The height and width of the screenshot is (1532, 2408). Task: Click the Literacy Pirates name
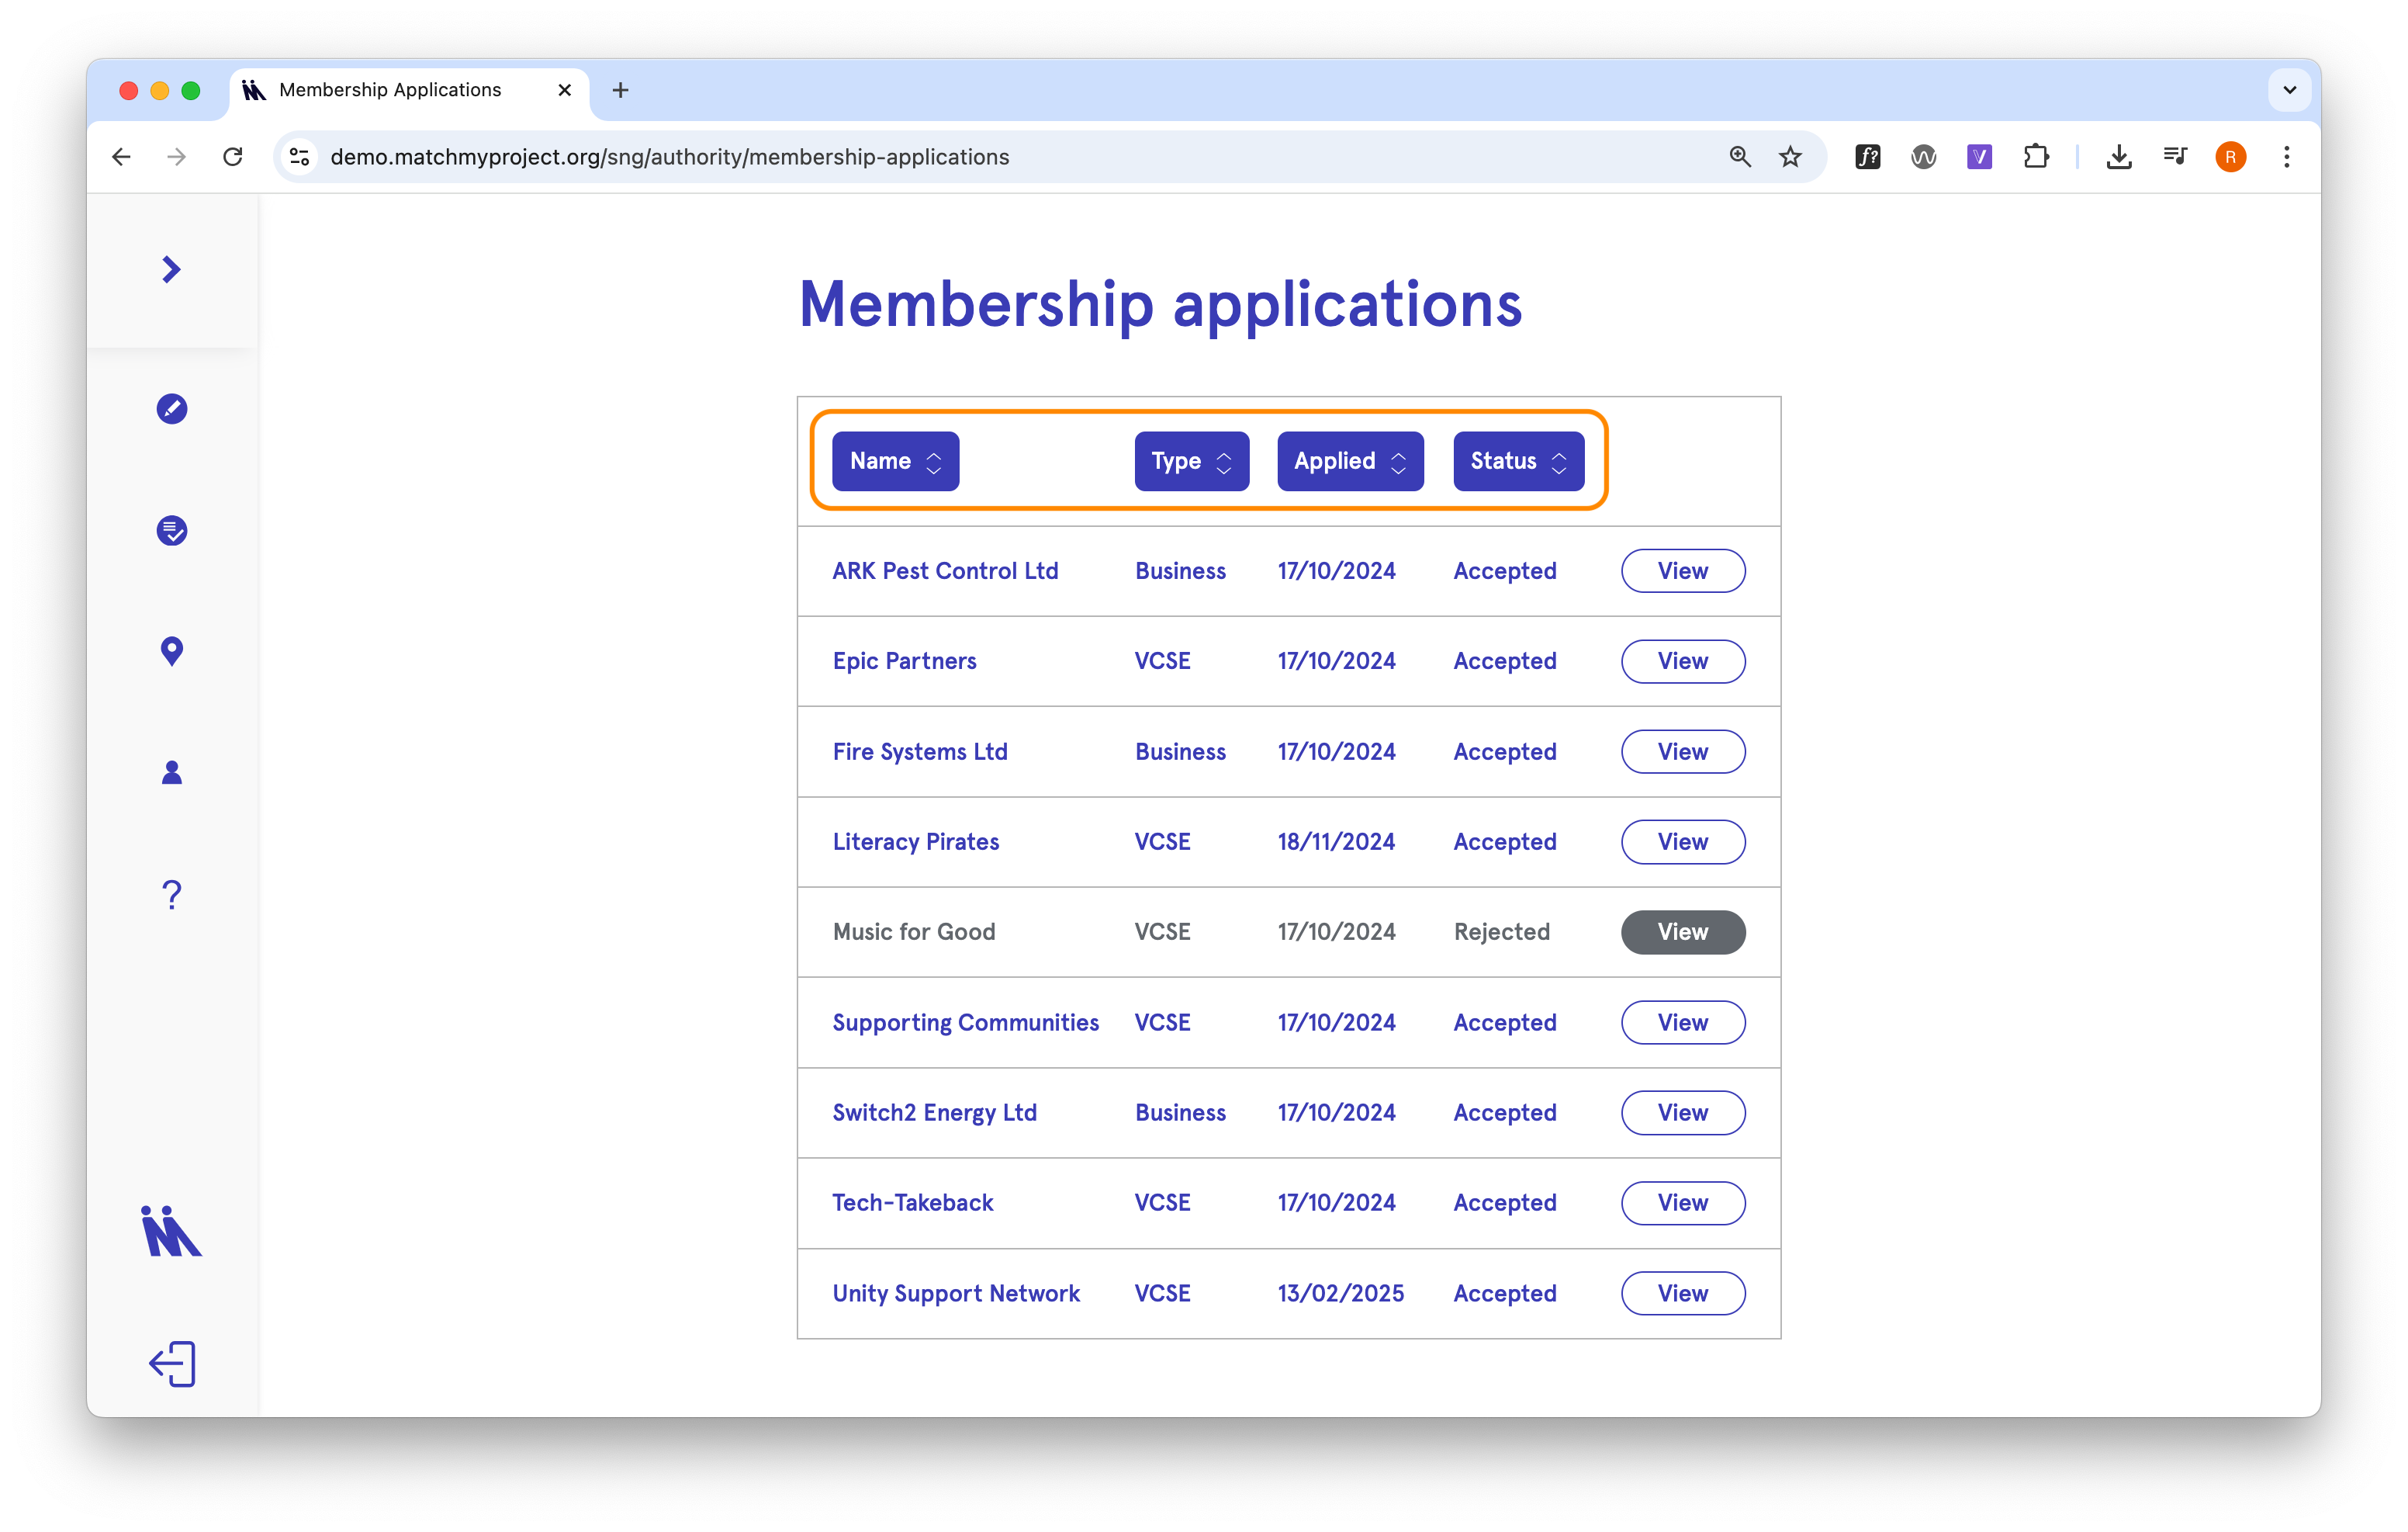(916, 841)
